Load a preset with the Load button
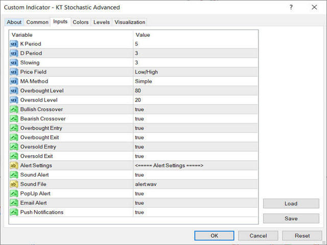The image size is (327, 245). click(x=291, y=204)
